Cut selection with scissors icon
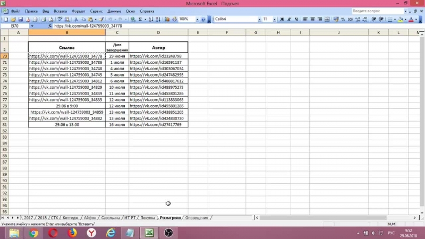Image resolution: width=425 pixels, height=239 pixels. click(76, 19)
